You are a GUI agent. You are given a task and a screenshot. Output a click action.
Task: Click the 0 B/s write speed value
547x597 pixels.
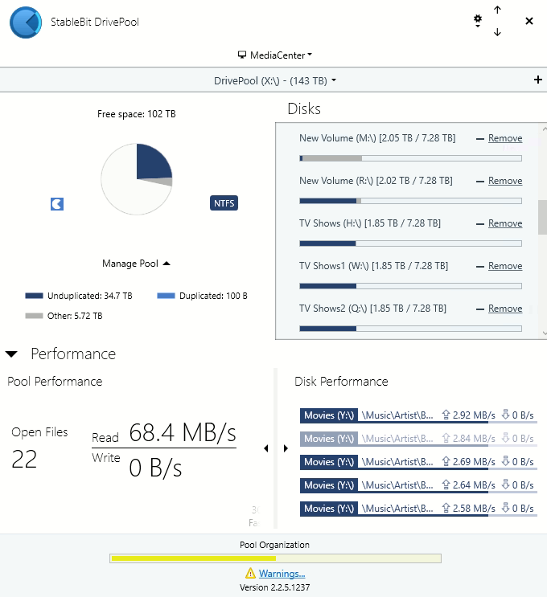coord(155,468)
